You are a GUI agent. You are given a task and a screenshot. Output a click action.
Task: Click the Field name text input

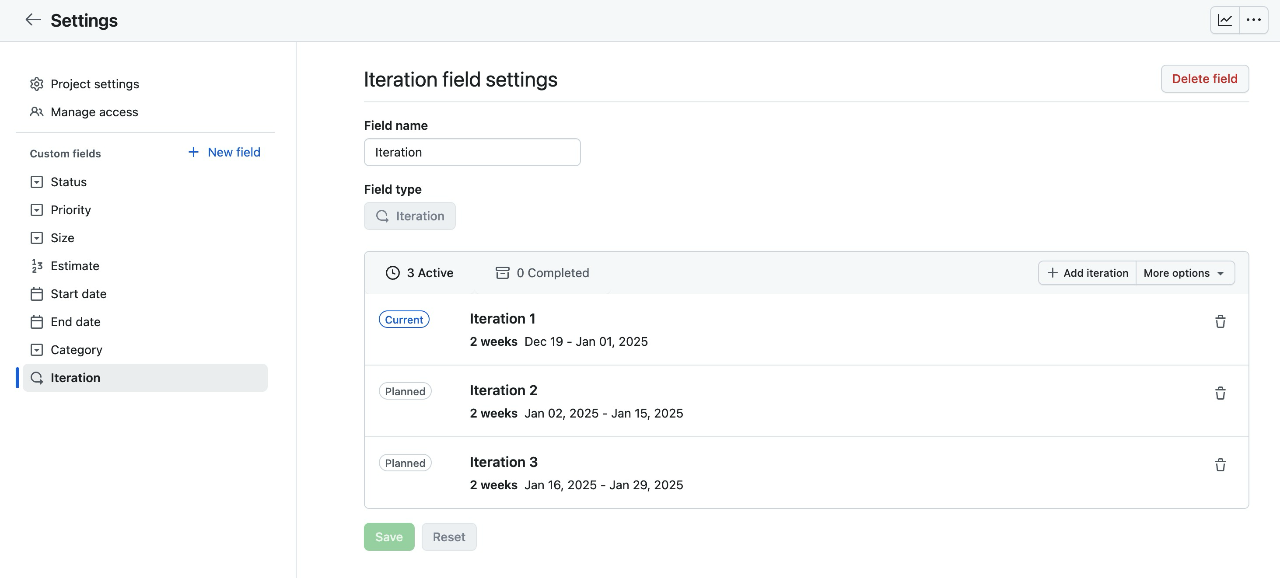472,152
